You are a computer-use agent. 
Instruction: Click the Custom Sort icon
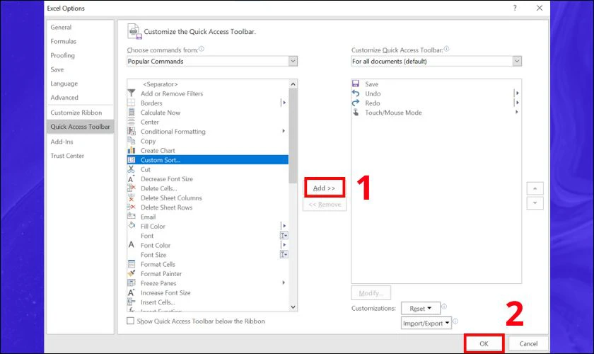click(132, 160)
